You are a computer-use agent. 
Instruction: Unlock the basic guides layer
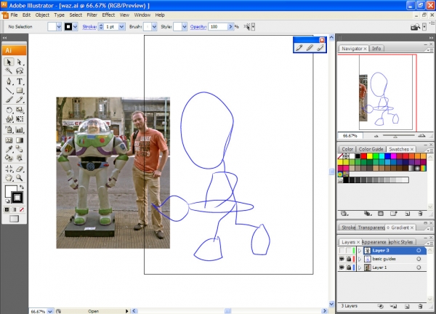[x=349, y=259]
